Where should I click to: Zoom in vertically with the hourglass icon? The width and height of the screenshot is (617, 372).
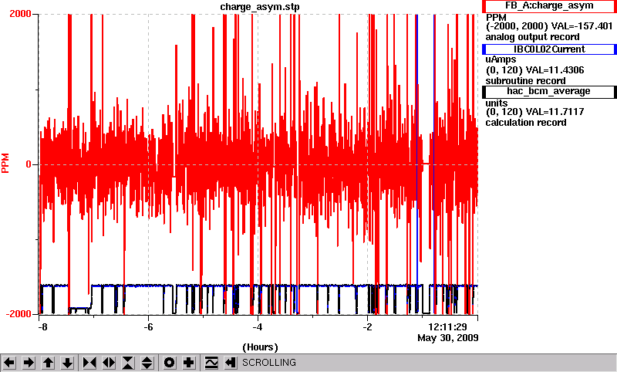pyautogui.click(x=128, y=363)
